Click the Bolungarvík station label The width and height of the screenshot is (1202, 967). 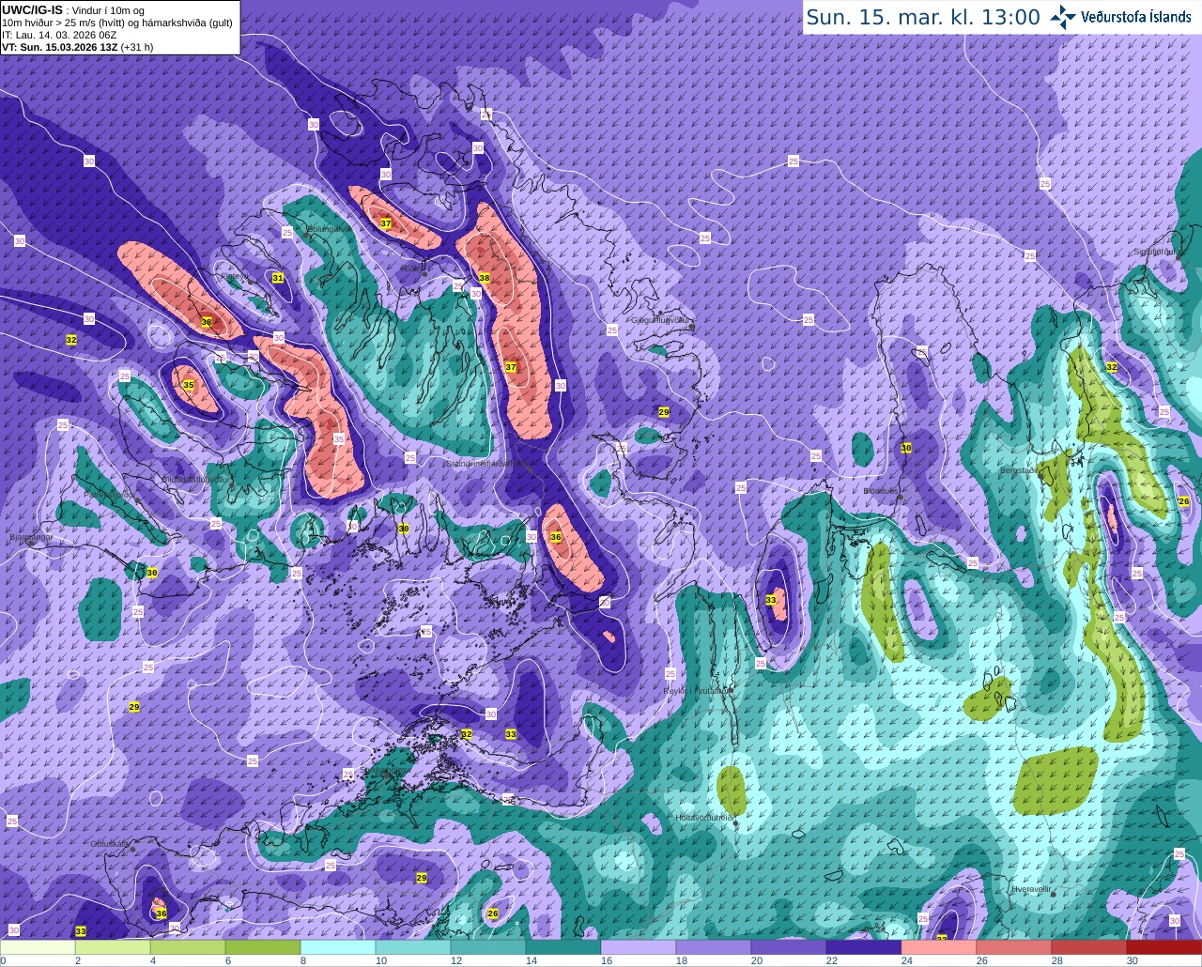(329, 228)
